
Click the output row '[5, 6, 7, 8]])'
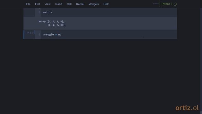(56, 25)
